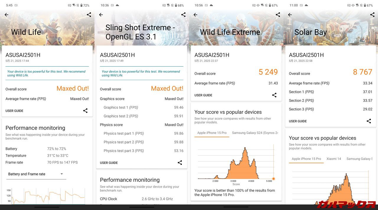Select Apple iPhone 15 Pro tab in Wild Life Extreme
The height and width of the screenshot is (210, 378).
tap(212, 133)
